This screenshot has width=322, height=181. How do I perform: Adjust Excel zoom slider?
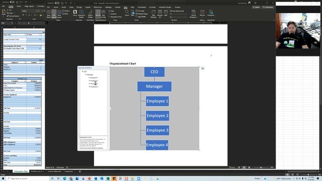pos(308,174)
